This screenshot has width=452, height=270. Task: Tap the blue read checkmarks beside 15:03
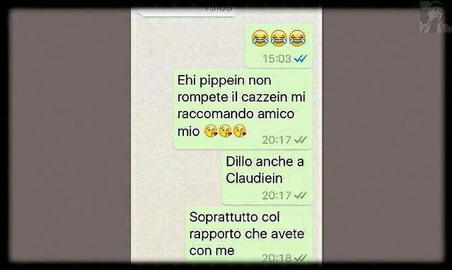coord(300,59)
